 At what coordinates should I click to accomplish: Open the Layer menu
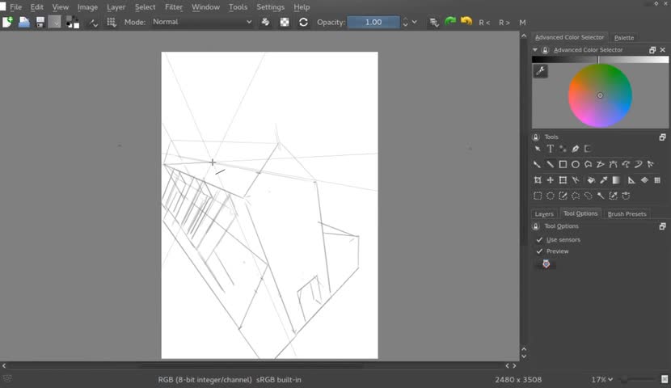point(116,6)
